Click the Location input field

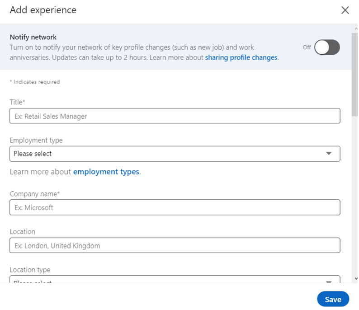pyautogui.click(x=175, y=245)
